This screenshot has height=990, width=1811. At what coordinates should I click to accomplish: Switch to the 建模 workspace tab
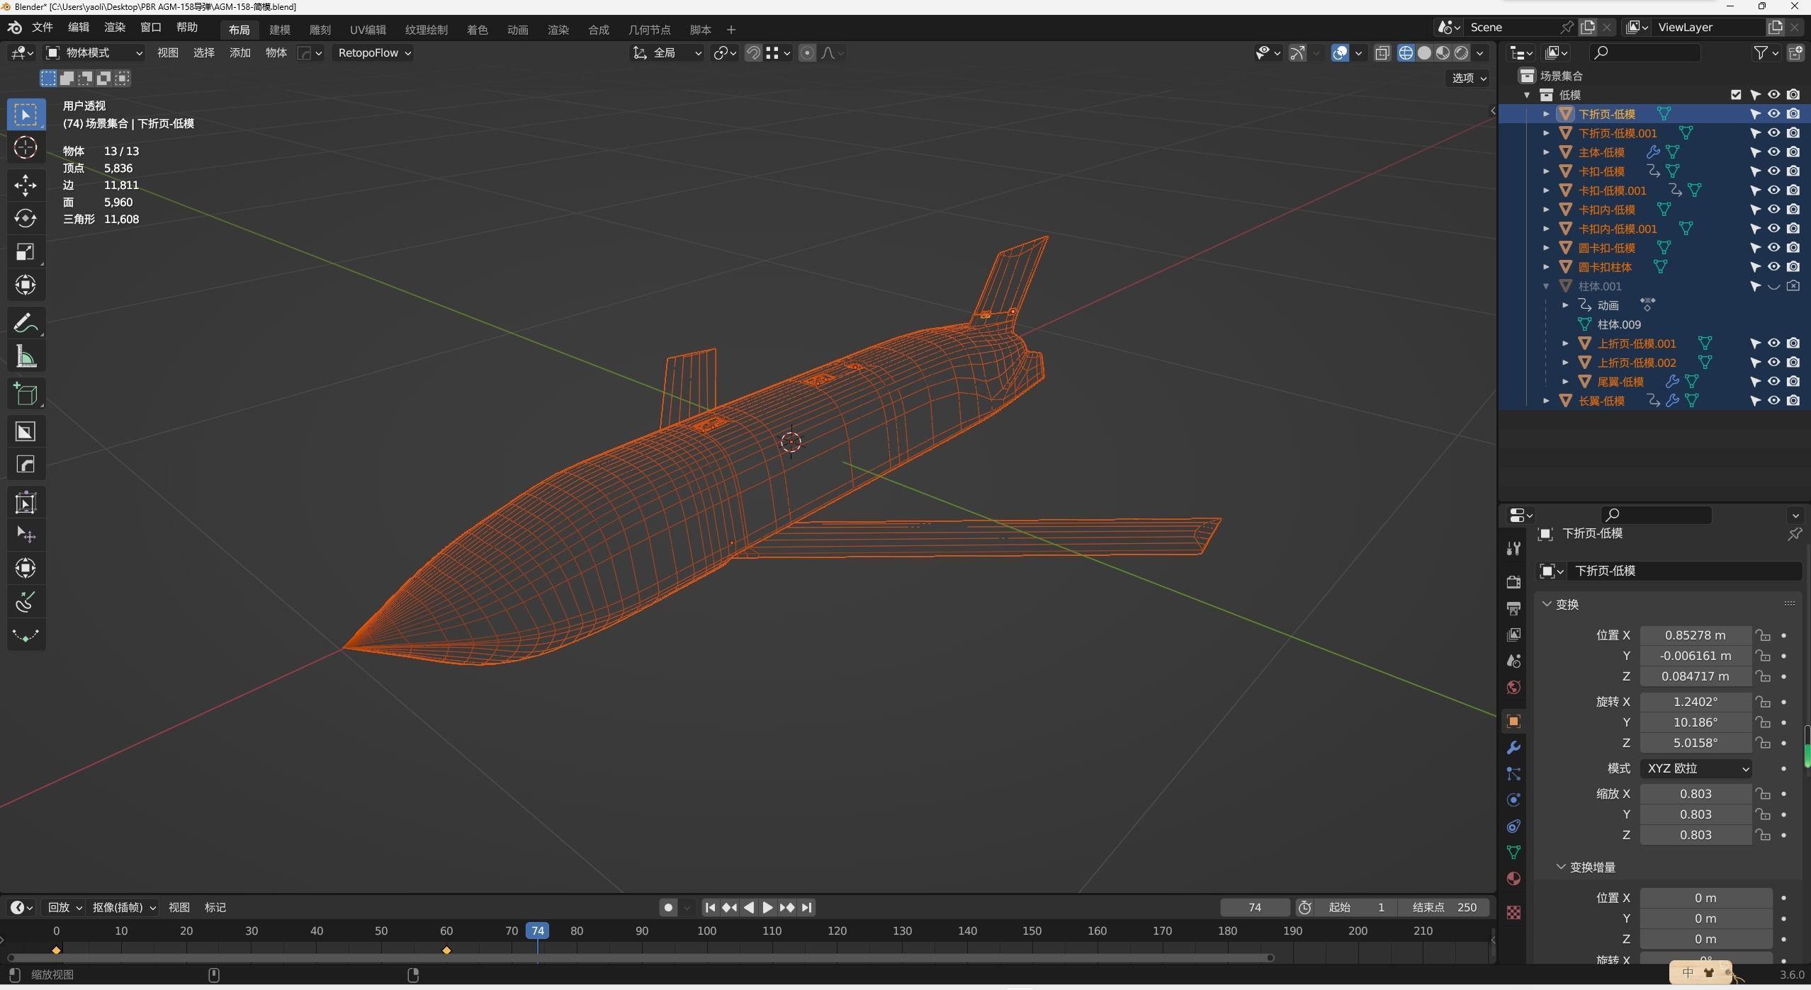click(280, 30)
